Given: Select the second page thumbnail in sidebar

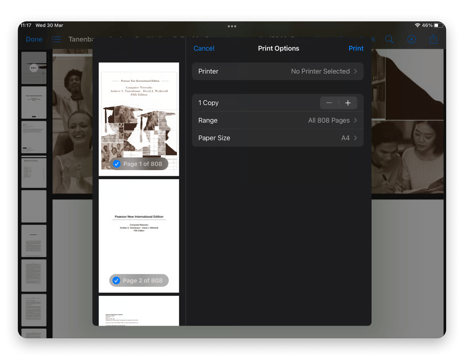Looking at the screenshot, I should [34, 103].
